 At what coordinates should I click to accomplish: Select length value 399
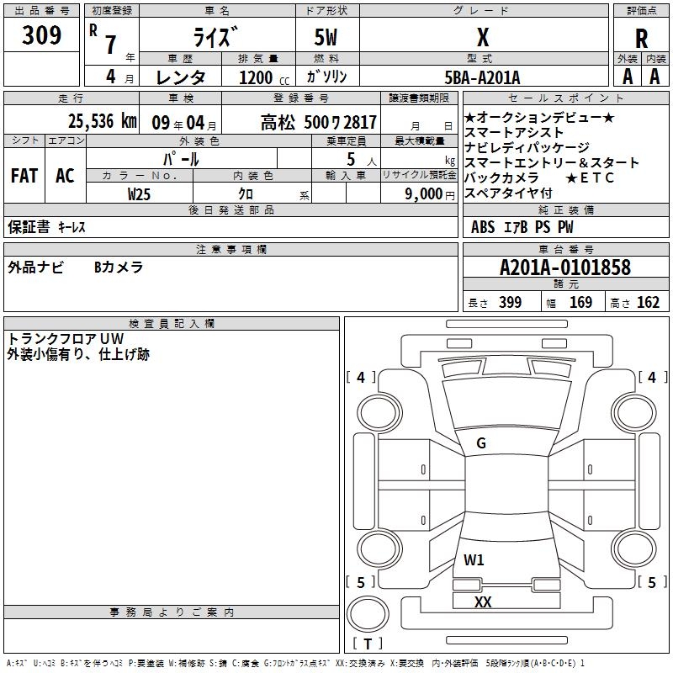tap(511, 302)
